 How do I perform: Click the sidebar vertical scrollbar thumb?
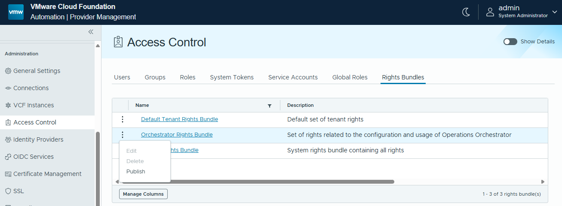[x=98, y=168]
